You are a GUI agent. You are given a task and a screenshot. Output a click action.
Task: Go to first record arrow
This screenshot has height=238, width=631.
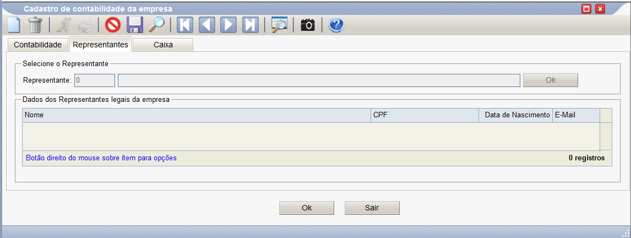pyautogui.click(x=185, y=25)
